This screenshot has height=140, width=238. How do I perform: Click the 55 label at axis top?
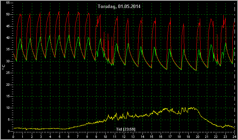[8, 3]
